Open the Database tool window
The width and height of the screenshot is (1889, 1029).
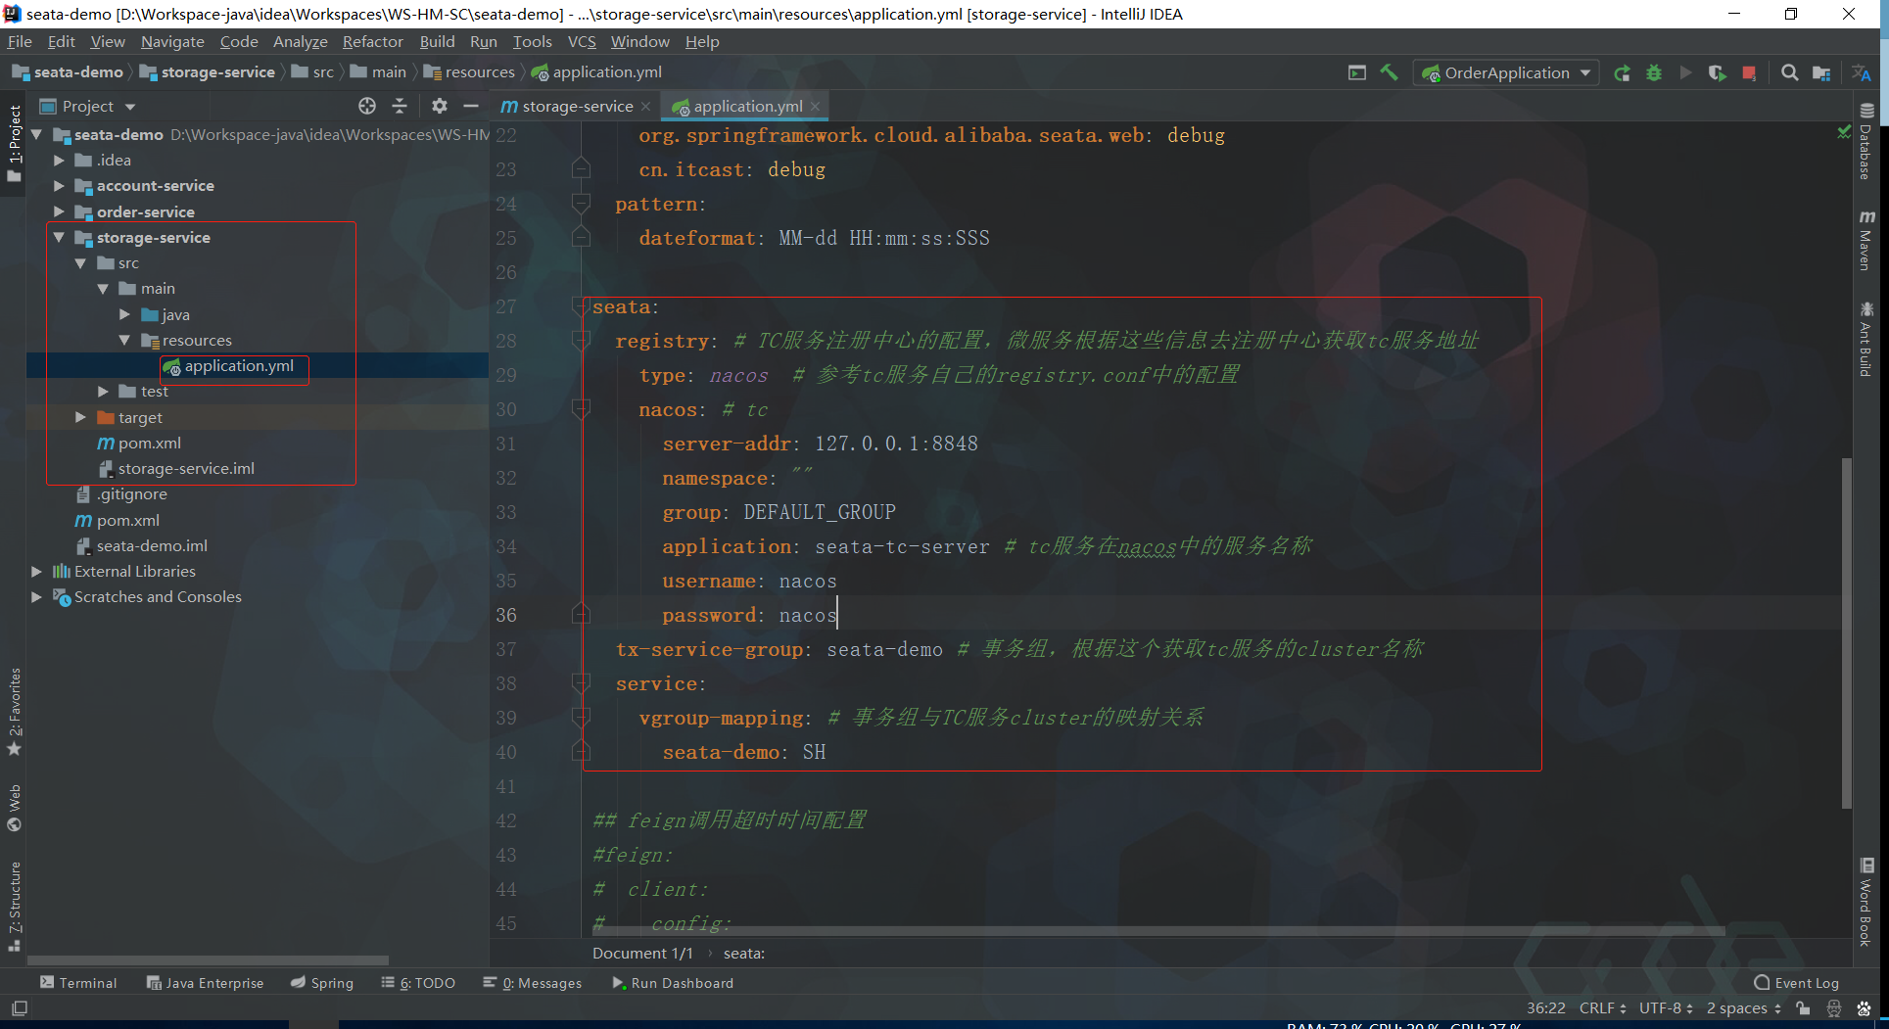pyautogui.click(x=1866, y=141)
